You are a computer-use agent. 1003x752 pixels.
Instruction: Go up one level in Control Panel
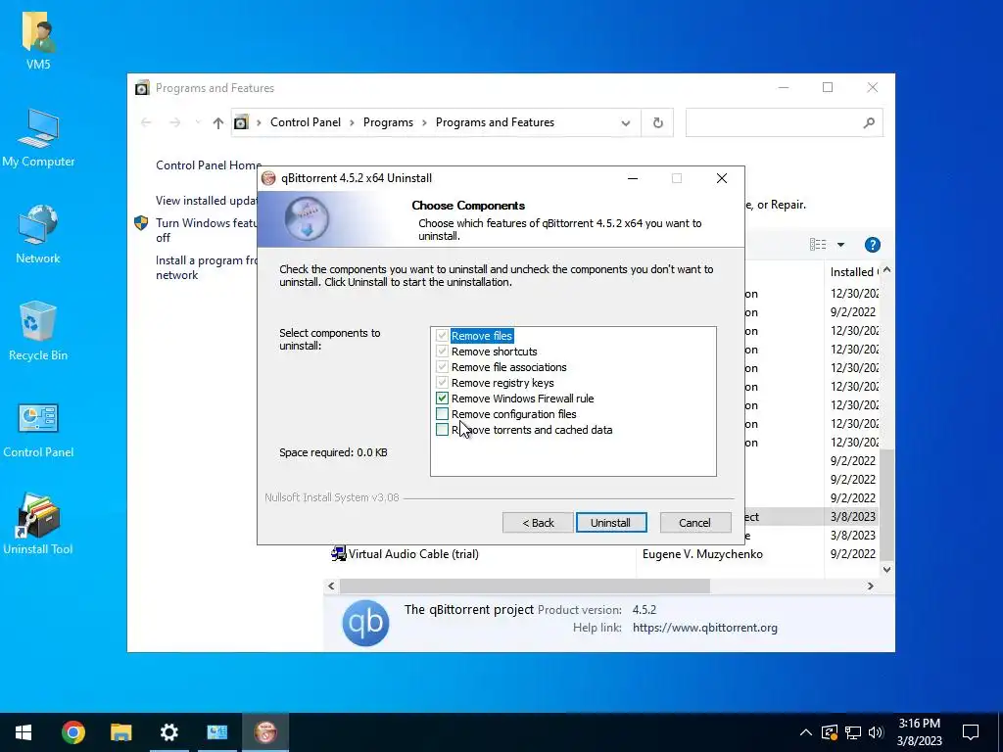(218, 122)
